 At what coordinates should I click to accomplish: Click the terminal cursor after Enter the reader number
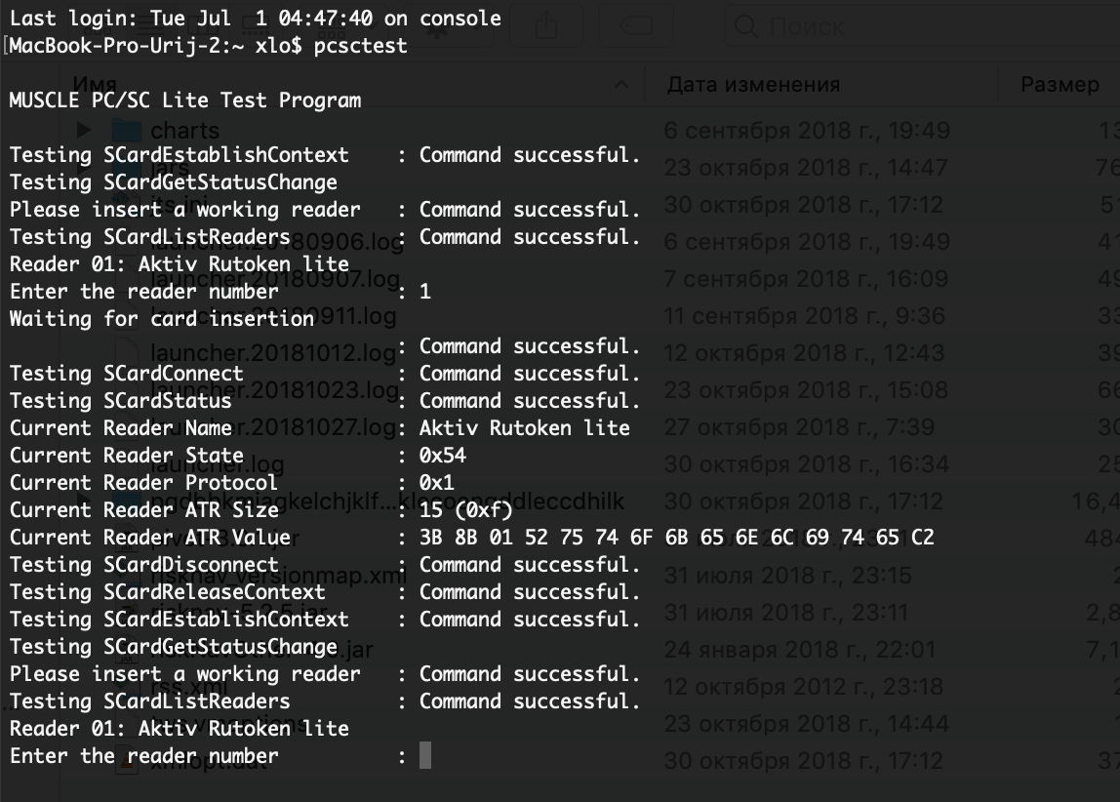(x=425, y=755)
